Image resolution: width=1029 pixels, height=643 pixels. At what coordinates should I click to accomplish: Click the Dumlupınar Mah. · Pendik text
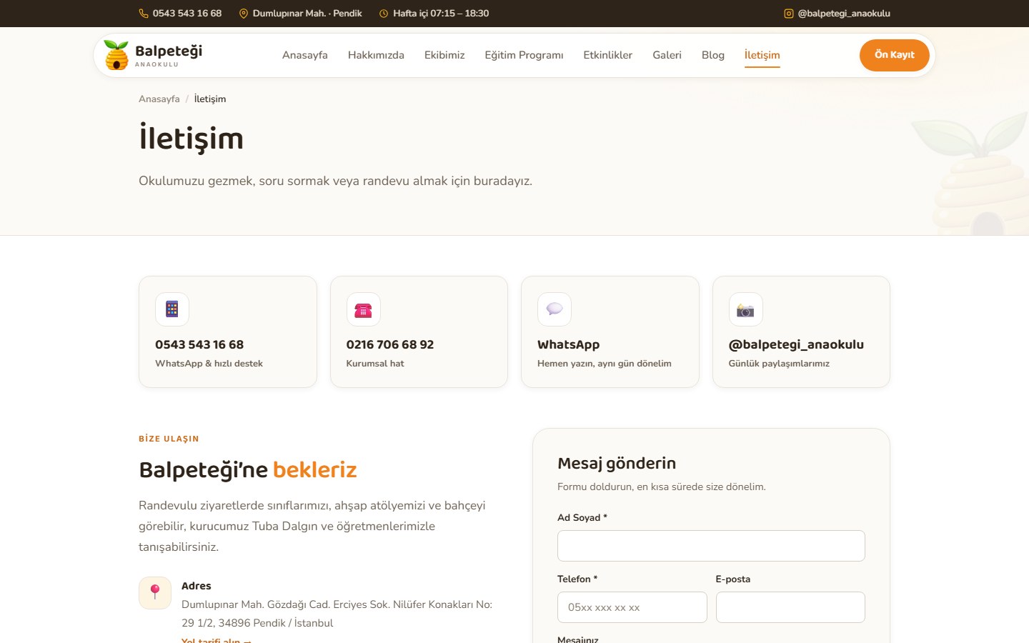click(307, 14)
